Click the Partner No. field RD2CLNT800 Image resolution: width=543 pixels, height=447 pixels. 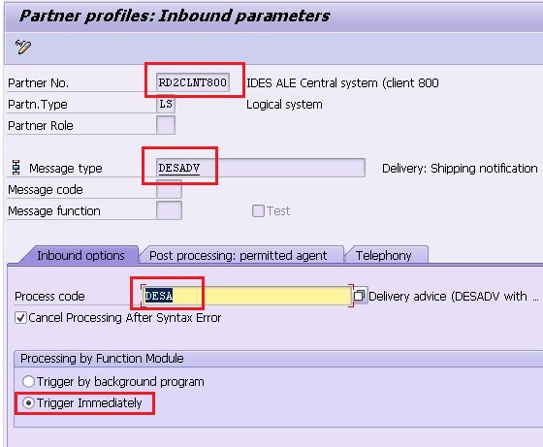tap(193, 82)
